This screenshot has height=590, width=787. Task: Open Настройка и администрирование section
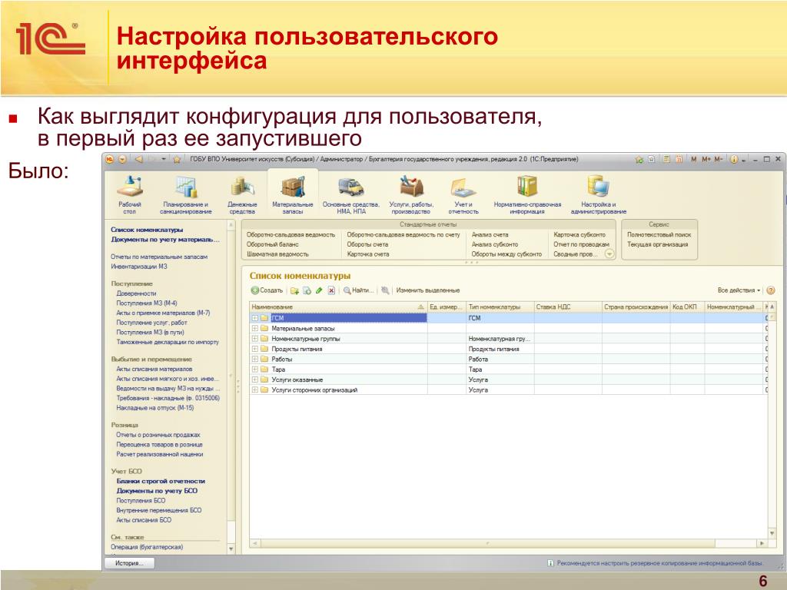598,195
